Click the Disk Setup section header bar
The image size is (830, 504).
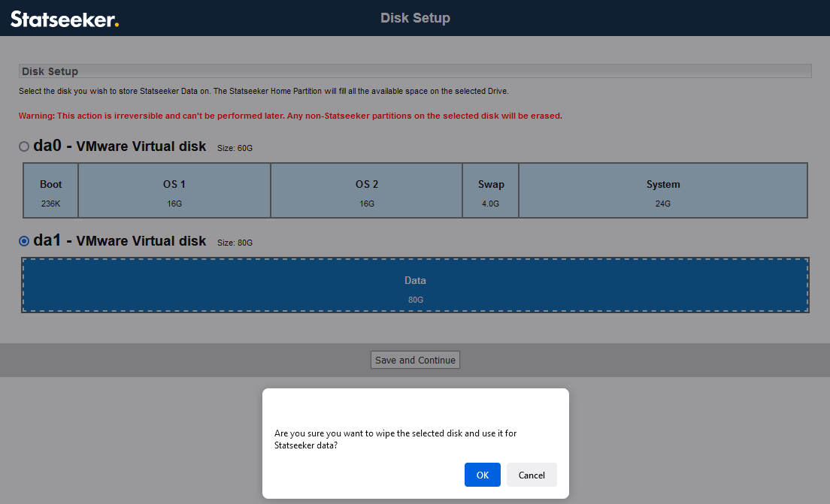tap(415, 71)
